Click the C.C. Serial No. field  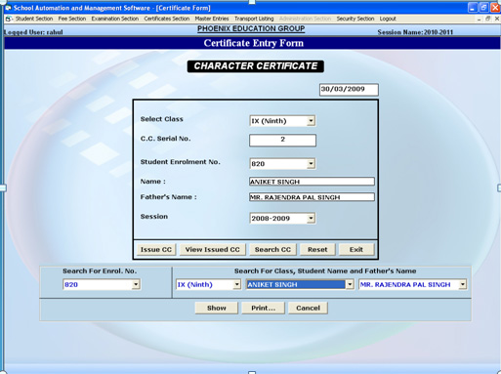coord(282,140)
